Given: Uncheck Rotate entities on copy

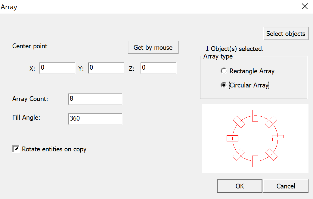Looking at the screenshot, I should (x=16, y=149).
